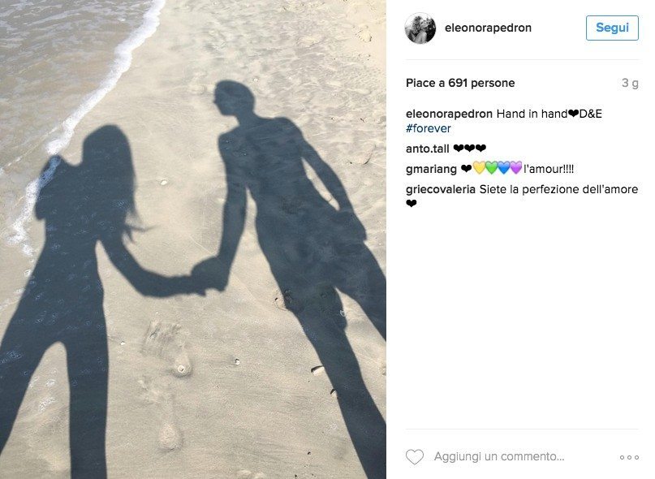The height and width of the screenshot is (479, 655).
Task: Open eleonorapedron name in caption
Action: (449, 114)
